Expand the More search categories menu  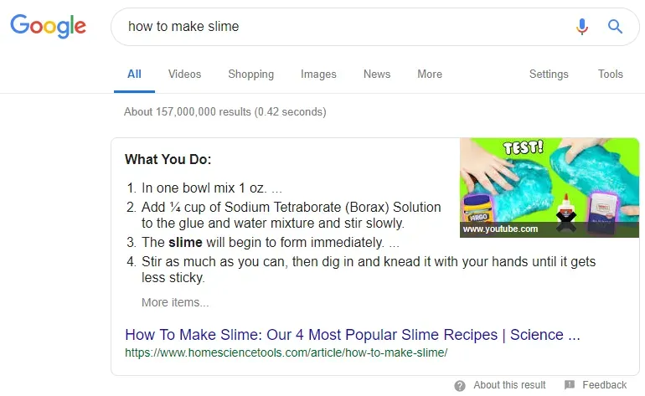tap(430, 74)
